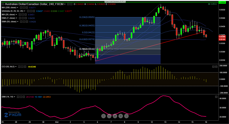Move the DMI pane up with arrow icon
This screenshot has height=124, width=229.
tap(216, 97)
